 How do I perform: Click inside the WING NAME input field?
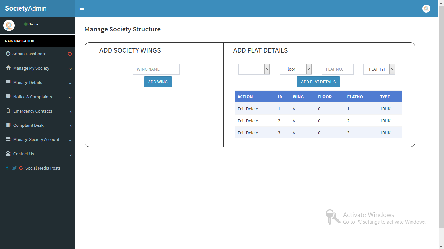(x=156, y=69)
